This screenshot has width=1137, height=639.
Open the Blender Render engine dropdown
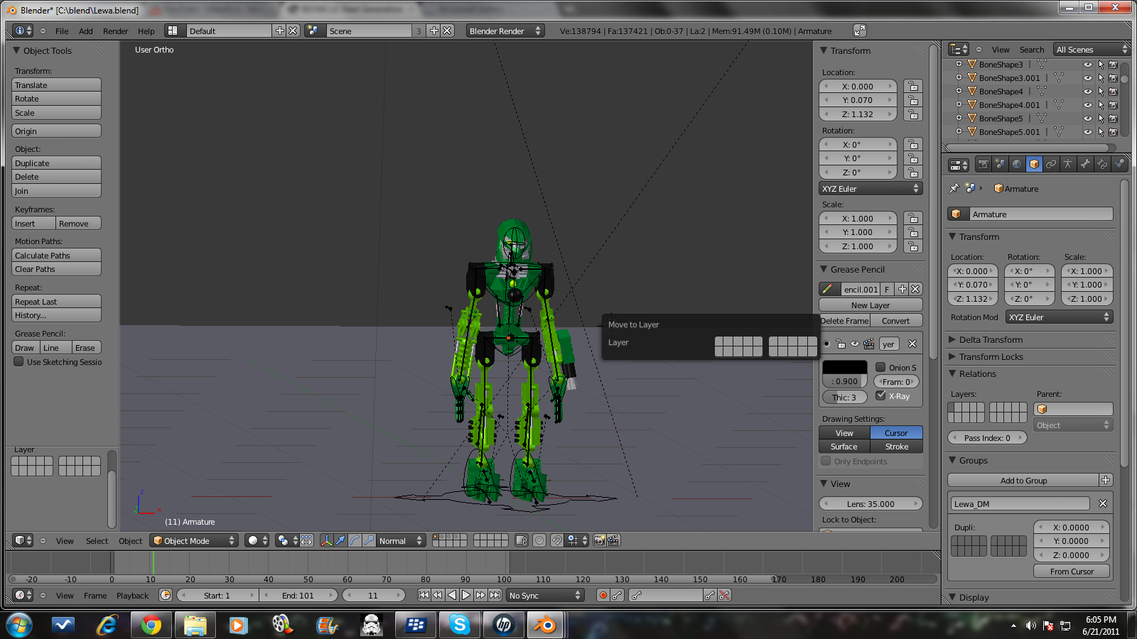(505, 31)
